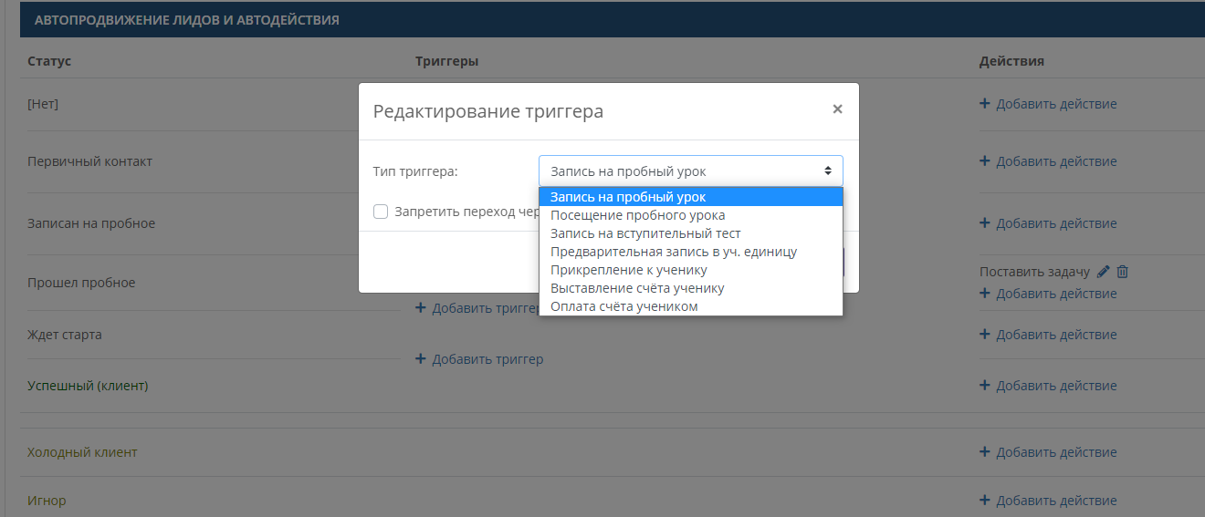1205x517 pixels.
Task: Add trigger in the 'Ждет старта' row
Action: [x=479, y=359]
